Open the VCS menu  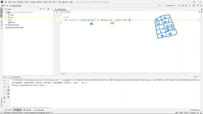click(60, 2)
